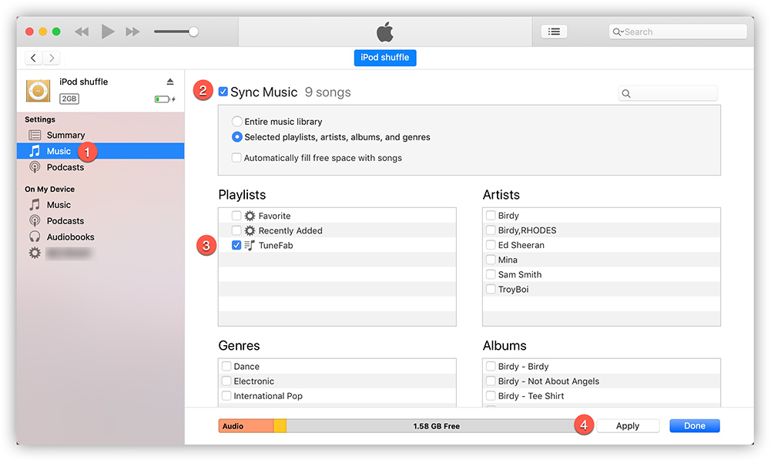The height and width of the screenshot is (470, 771).
Task: Disable the Sync Music checkbox
Action: point(223,91)
